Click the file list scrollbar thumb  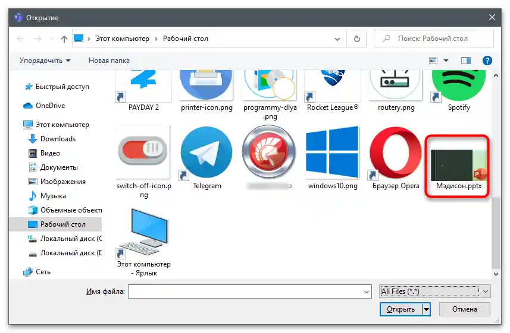(496, 232)
